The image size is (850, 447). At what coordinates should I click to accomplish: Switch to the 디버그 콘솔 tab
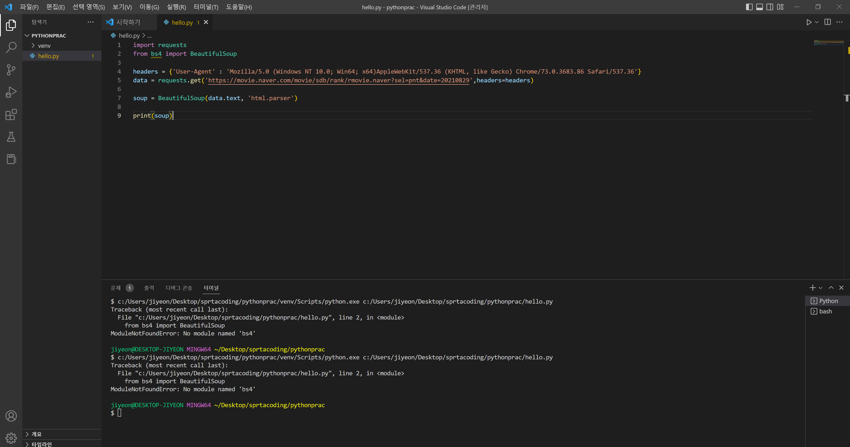[179, 288]
